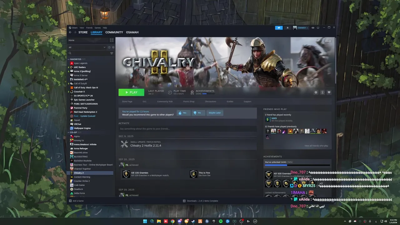Open the Games menu

click(x=97, y=28)
